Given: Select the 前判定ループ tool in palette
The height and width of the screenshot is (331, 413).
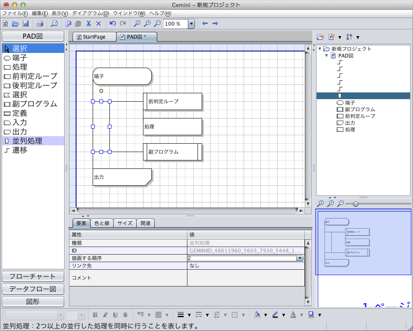Looking at the screenshot, I should click(33, 76).
